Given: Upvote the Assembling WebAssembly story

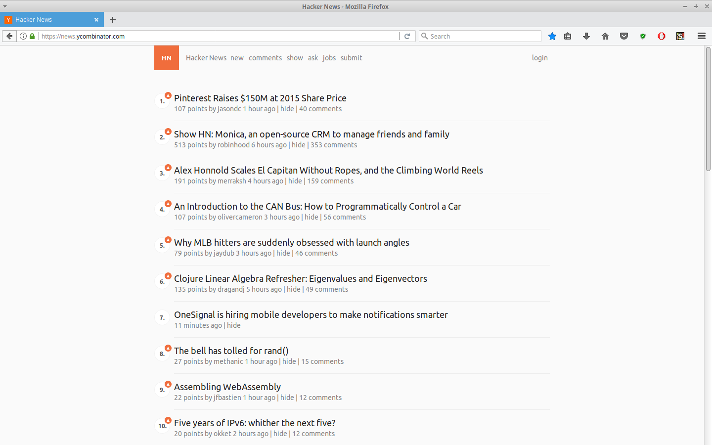Looking at the screenshot, I should (168, 384).
